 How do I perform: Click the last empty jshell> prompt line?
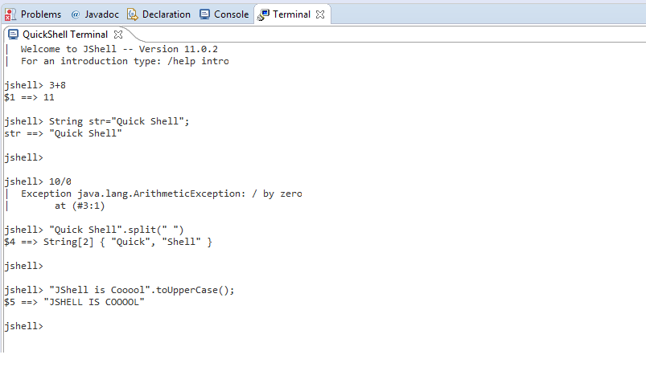click(24, 326)
